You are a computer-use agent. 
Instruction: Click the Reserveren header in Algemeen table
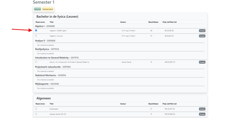pyautogui.click(x=40, y=104)
